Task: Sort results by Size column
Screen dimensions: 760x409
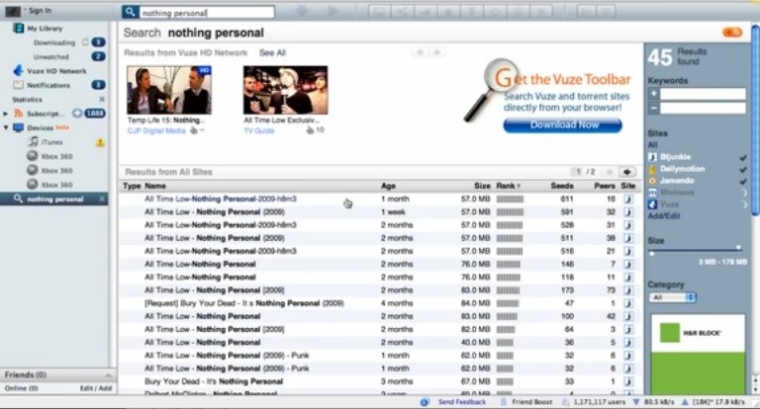Action: click(x=482, y=186)
